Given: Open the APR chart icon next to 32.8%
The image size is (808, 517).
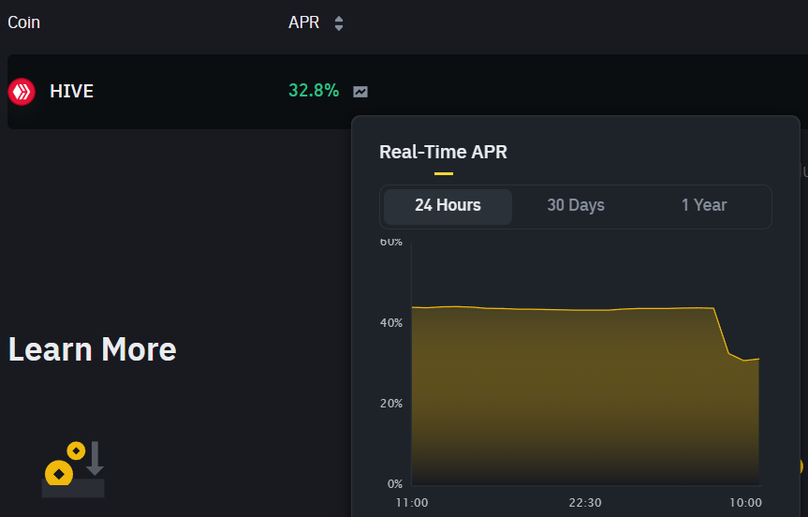Looking at the screenshot, I should [360, 92].
